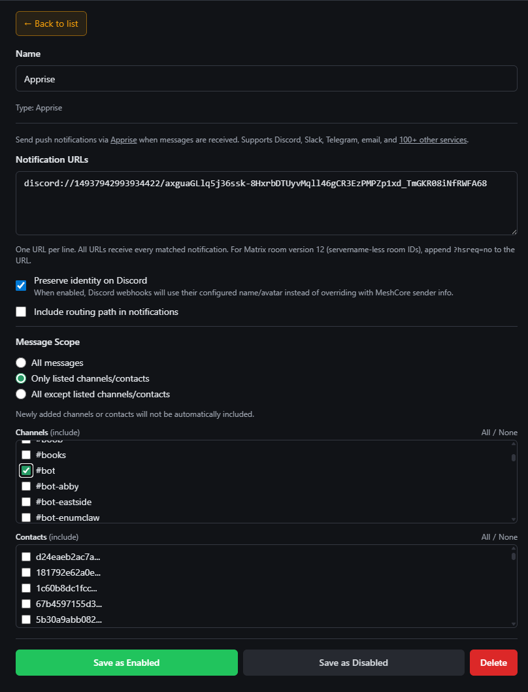
Task: Enable Include routing path in notifications
Action: (21, 312)
